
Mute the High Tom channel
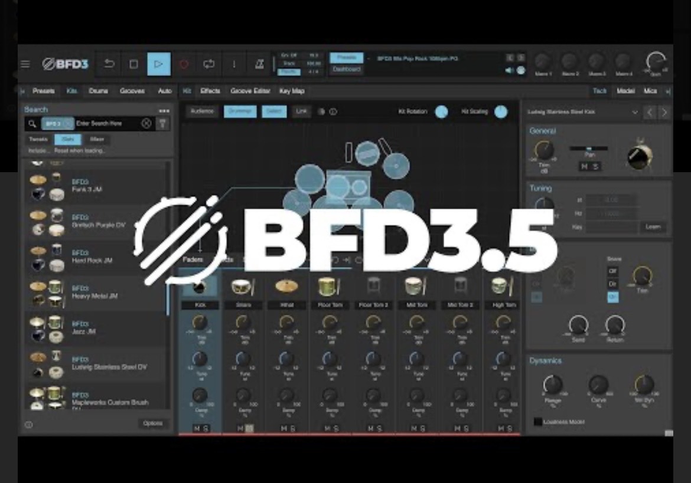pyautogui.click(x=501, y=429)
